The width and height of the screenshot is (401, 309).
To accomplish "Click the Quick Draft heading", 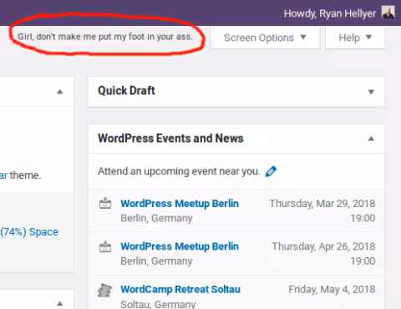I will [x=126, y=91].
